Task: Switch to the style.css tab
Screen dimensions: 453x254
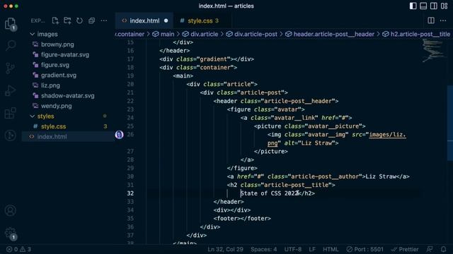Action: pos(202,20)
